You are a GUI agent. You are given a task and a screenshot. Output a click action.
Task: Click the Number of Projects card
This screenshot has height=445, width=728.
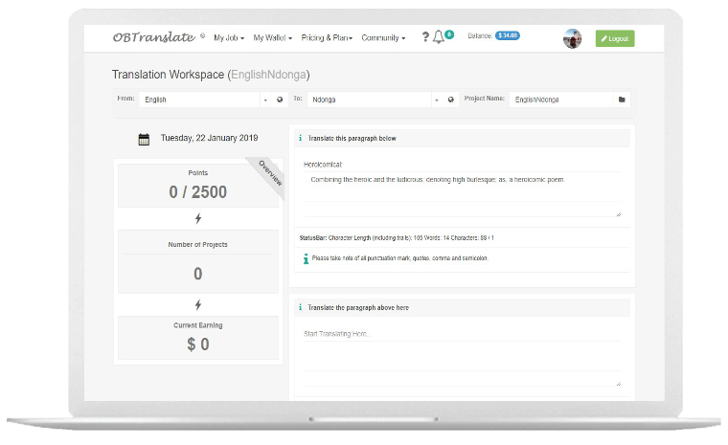click(x=197, y=261)
